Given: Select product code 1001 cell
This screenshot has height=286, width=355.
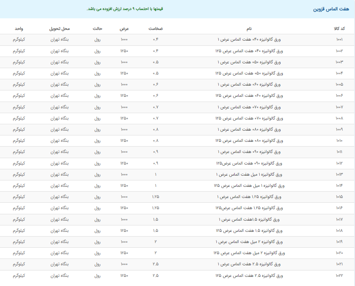Looking at the screenshot, I should point(339,40).
